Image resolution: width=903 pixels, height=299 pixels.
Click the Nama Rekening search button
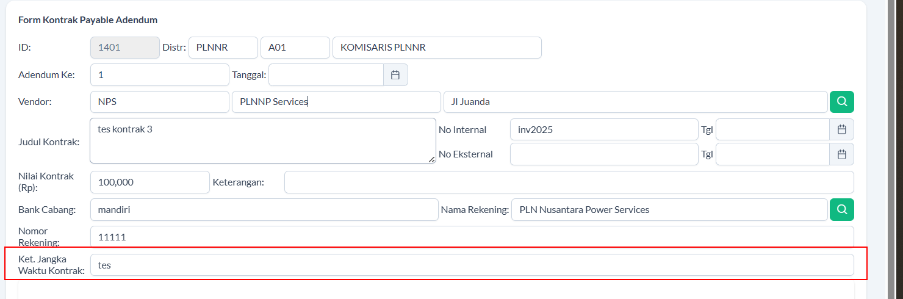pos(841,210)
